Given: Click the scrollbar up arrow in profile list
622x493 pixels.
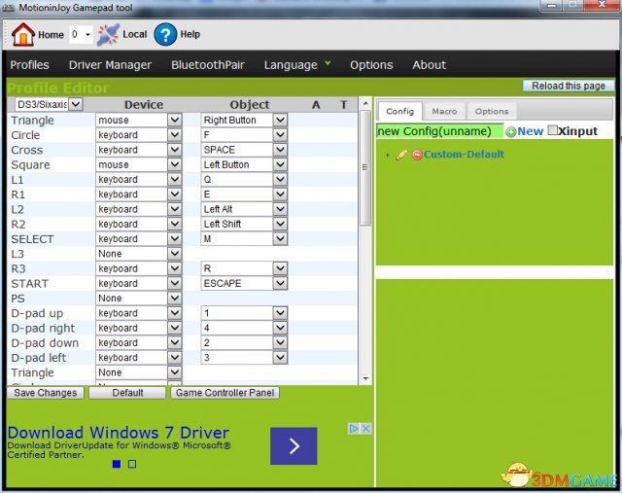Looking at the screenshot, I should 365,103.
